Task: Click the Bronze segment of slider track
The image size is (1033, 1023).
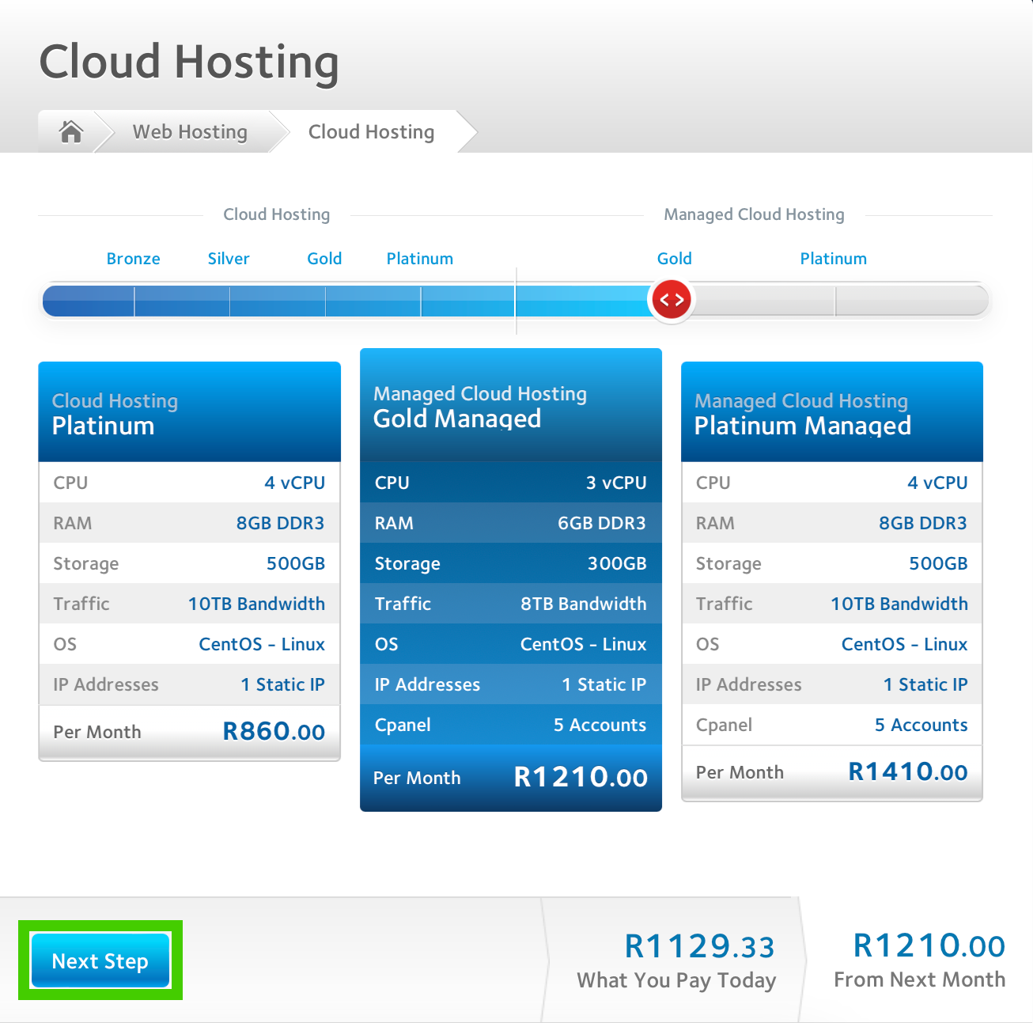Action: point(89,301)
